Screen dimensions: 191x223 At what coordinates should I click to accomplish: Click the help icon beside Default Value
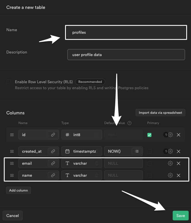coord(129,123)
